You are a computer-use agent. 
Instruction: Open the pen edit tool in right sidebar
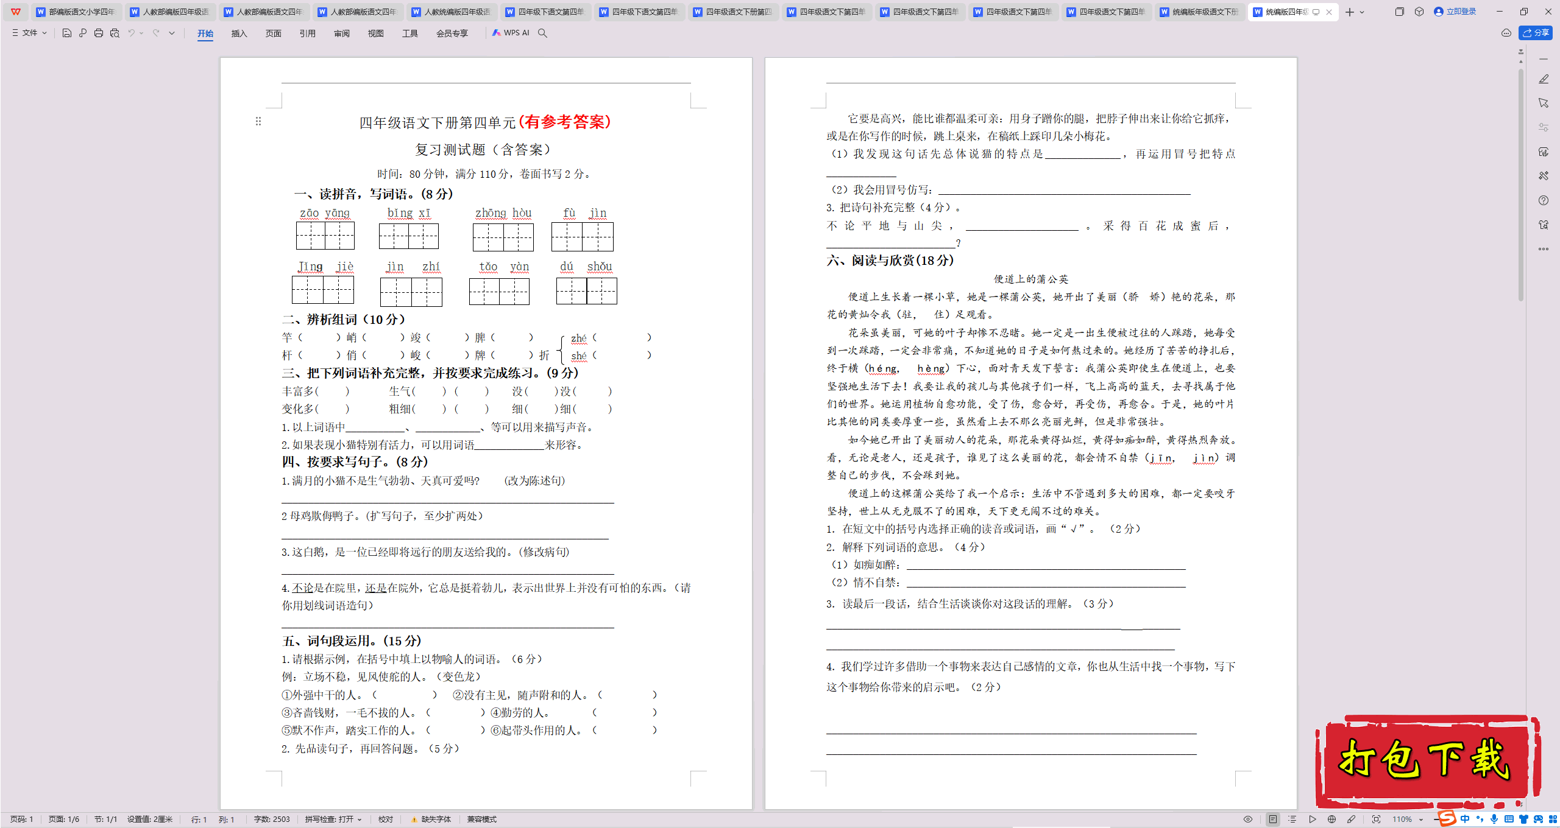point(1544,79)
